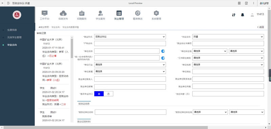
Task: Select 否 for 是否专业对口
Action: (108, 94)
